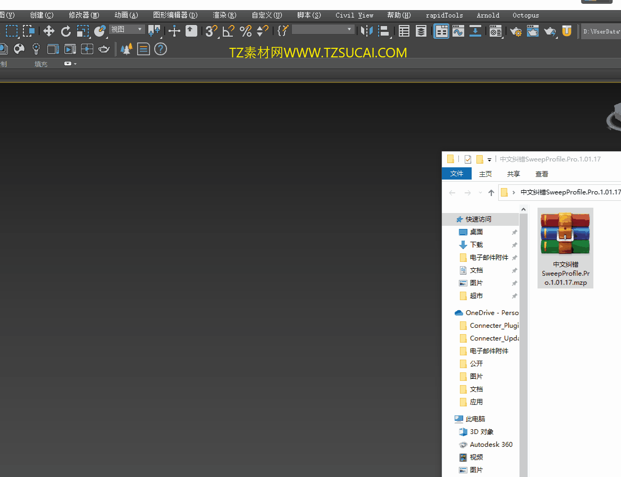
Task: Click the lined notes icon beside help
Action: tap(144, 49)
